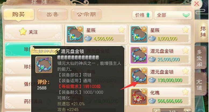Click the silver ingot beside 566,666,666
The width and height of the screenshot is (209, 112).
tap(152, 101)
